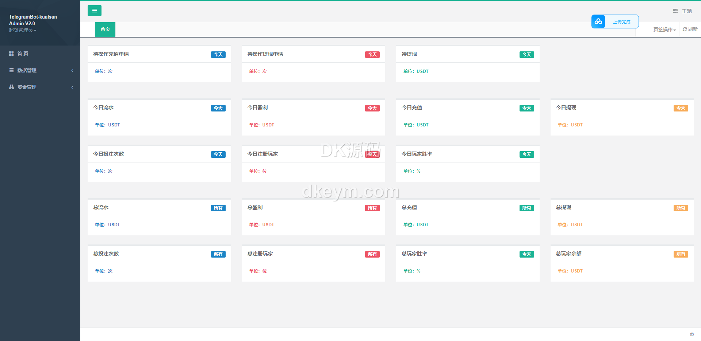The width and height of the screenshot is (701, 341).
Task: Click the orange 所有 badge on 总提现
Action: tap(681, 208)
